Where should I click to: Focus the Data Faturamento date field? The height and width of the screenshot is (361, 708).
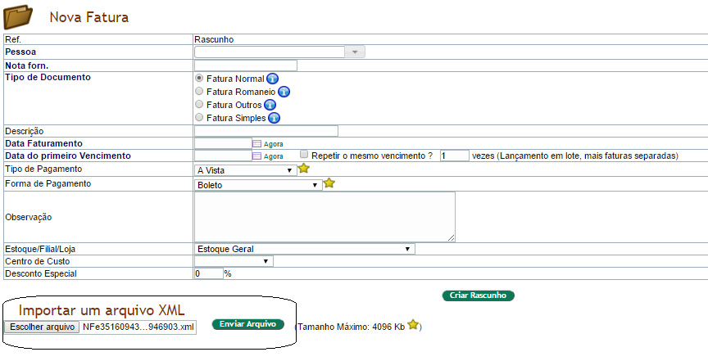coord(223,143)
